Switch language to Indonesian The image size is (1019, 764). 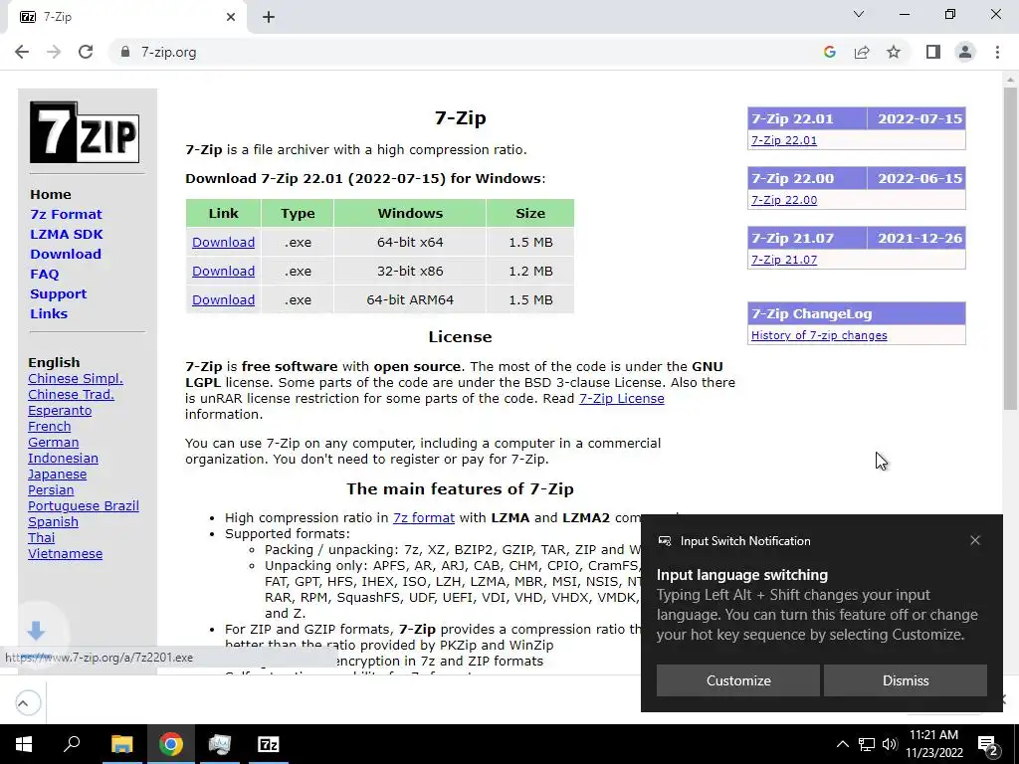tap(63, 458)
